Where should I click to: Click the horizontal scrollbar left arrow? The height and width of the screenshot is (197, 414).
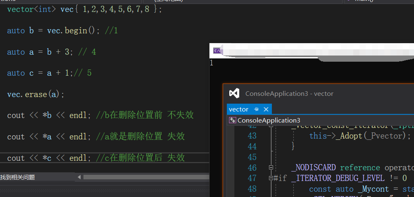[x=79, y=177]
